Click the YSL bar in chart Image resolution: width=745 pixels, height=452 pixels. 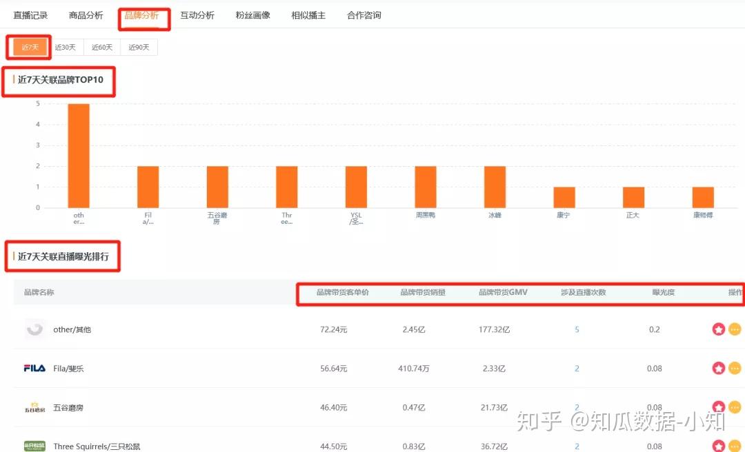(x=356, y=187)
